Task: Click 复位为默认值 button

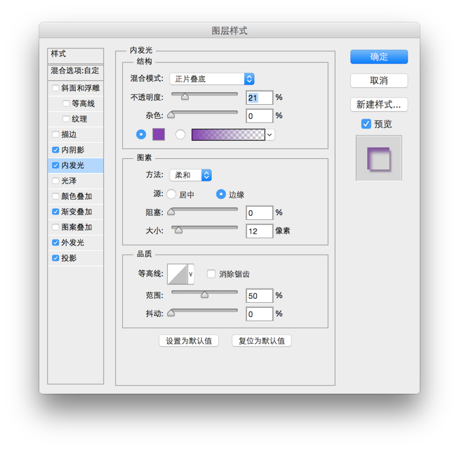Action: pyautogui.click(x=262, y=340)
